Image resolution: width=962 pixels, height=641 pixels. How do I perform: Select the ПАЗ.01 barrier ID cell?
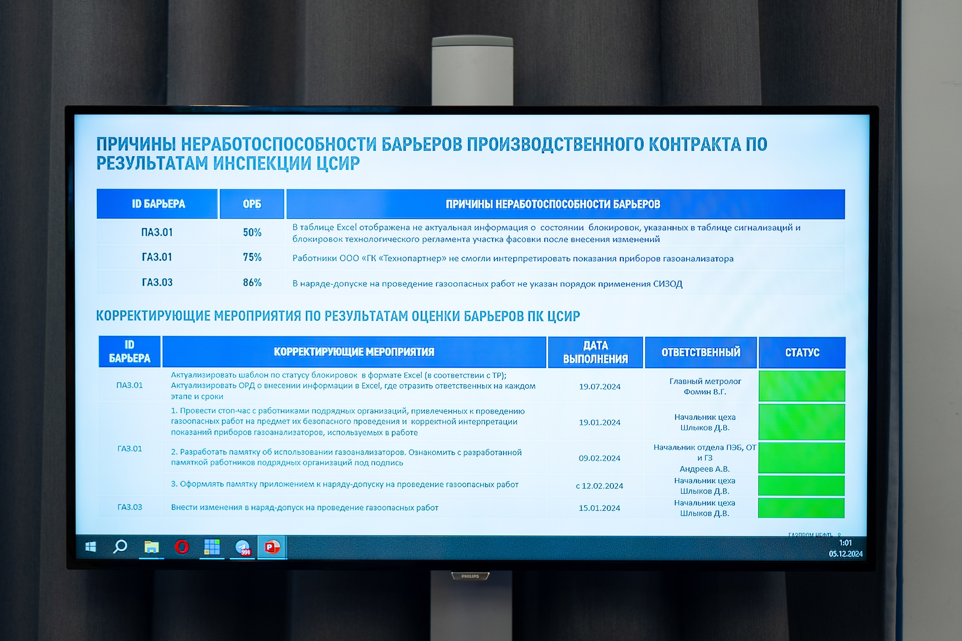[157, 232]
